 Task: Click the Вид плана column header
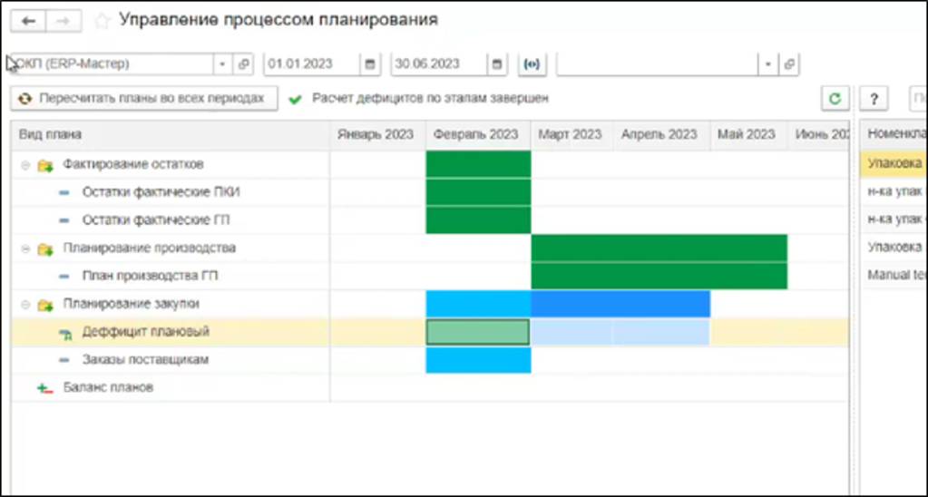[x=51, y=134]
